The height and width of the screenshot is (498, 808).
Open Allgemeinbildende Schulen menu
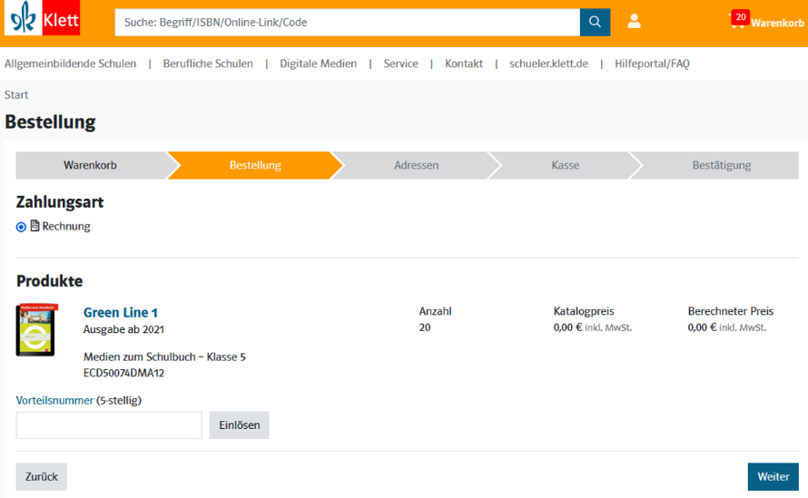[71, 63]
